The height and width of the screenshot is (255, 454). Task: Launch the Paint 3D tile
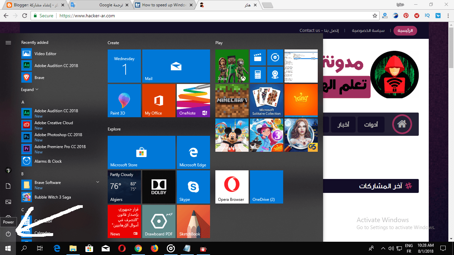pos(124,101)
